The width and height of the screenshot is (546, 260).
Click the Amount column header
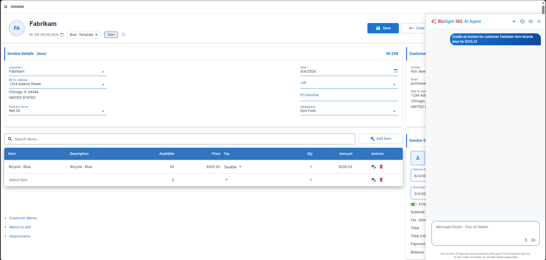346,154
